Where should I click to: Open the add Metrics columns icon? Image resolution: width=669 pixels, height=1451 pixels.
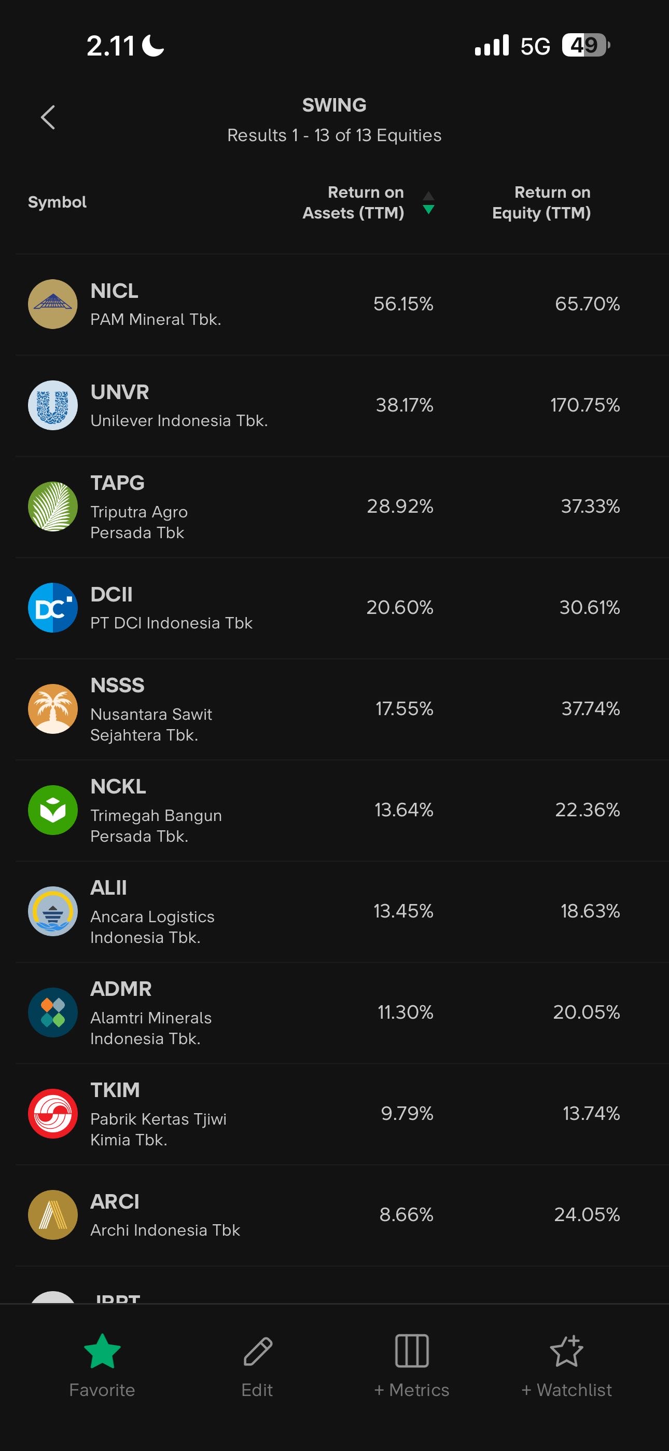[x=412, y=1351]
